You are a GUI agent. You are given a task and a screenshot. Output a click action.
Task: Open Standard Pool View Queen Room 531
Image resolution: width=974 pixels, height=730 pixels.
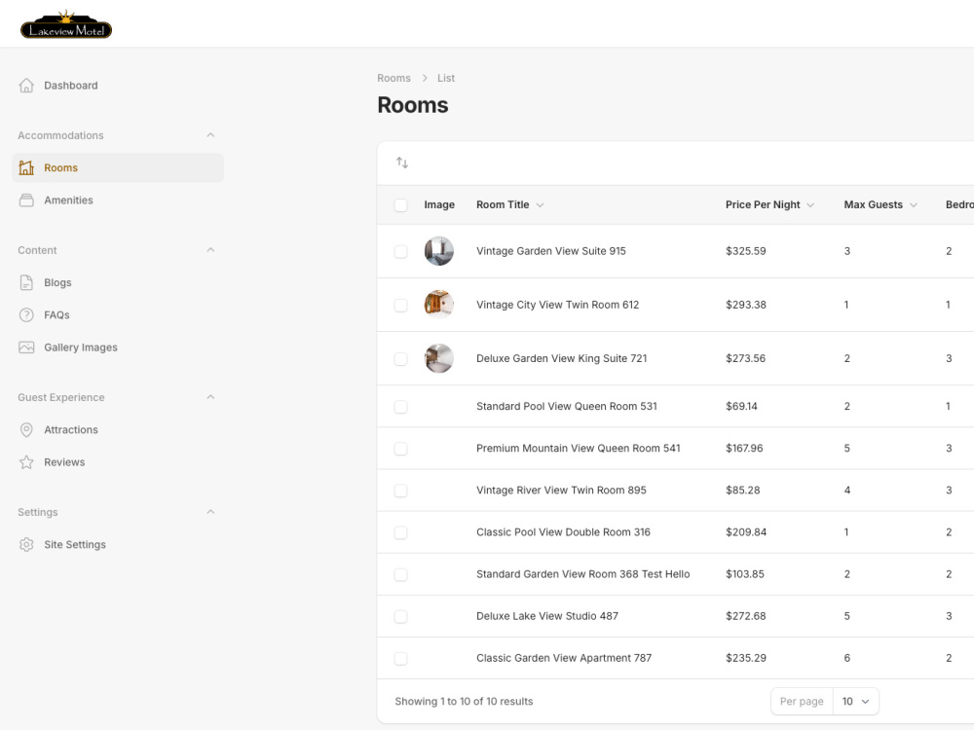(x=567, y=406)
